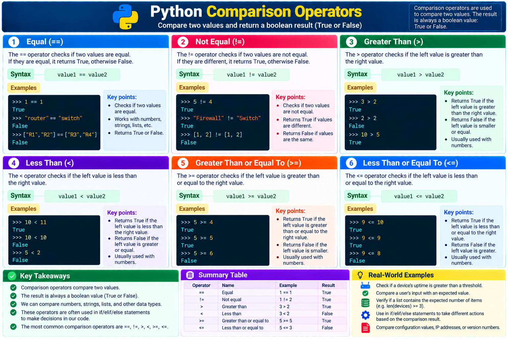Viewport: 508px width, 339px height.
Task: Select the "Not equal" name cell in Summary Table
Action: [x=232, y=300]
